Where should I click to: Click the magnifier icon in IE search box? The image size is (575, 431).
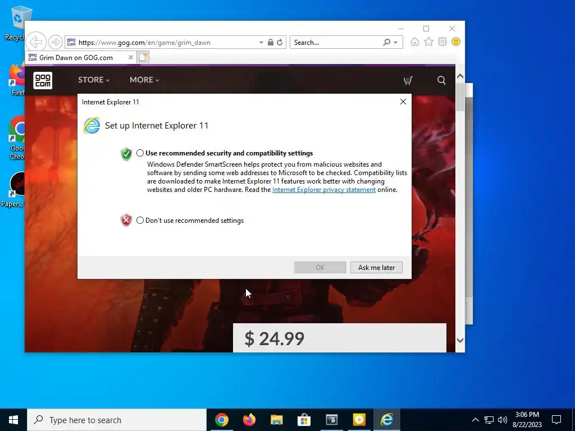coord(386,42)
